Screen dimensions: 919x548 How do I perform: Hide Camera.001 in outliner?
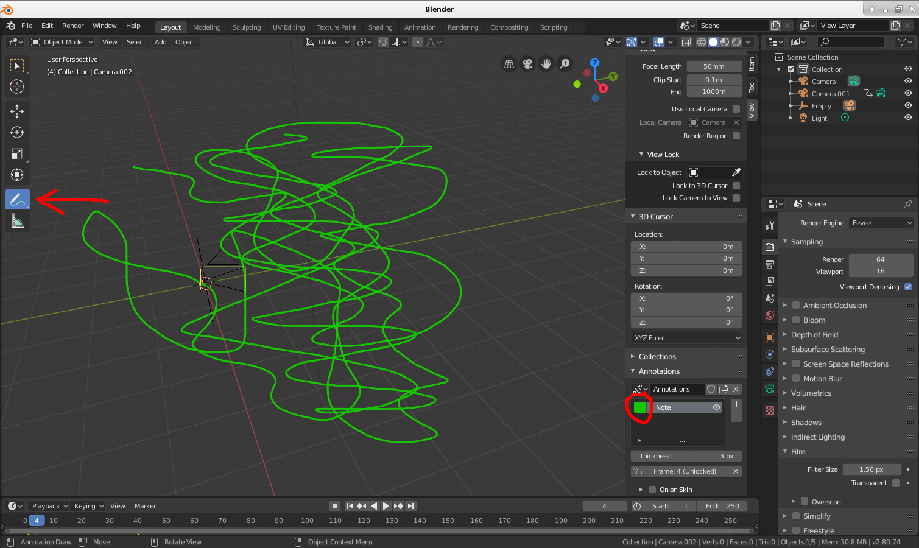(x=908, y=93)
